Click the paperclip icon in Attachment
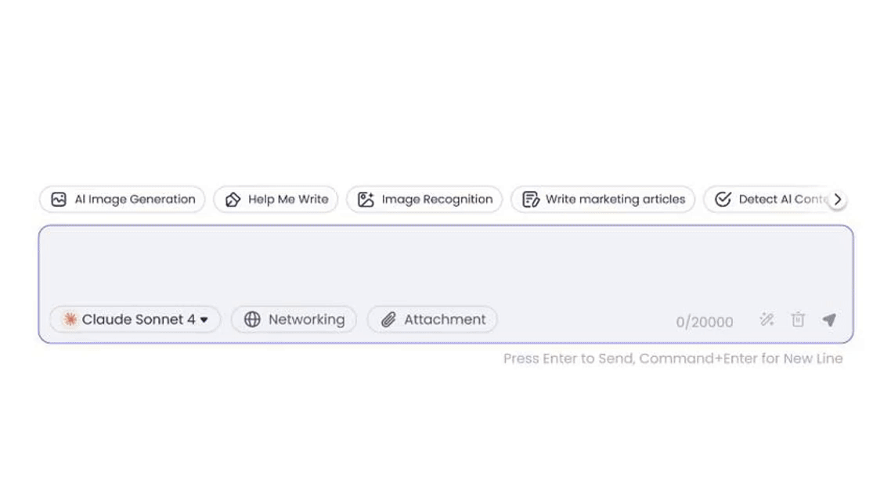This screenshot has height=501, width=891. tap(388, 319)
